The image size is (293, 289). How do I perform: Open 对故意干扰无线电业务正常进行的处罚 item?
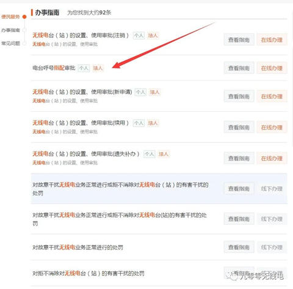pos(78,247)
